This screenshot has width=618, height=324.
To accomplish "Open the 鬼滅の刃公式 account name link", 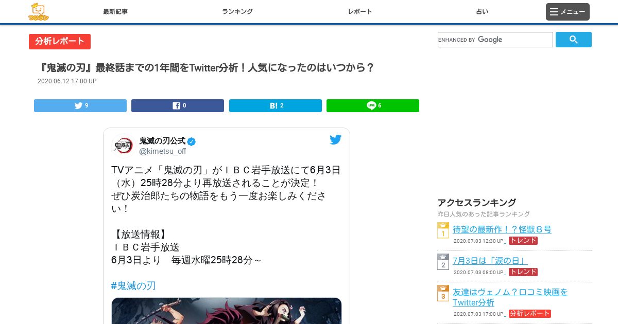I will [x=162, y=141].
